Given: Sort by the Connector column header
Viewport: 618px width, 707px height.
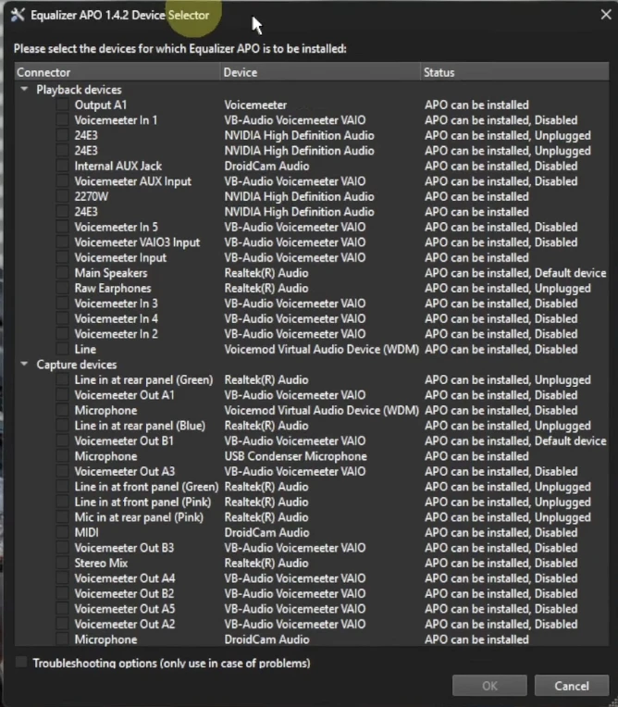Looking at the screenshot, I should coord(117,72).
